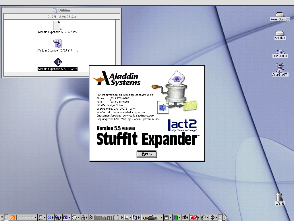Screen dimensions: 294x221
Task: Open the padlock module menu arrow
Action: (x=87, y=218)
